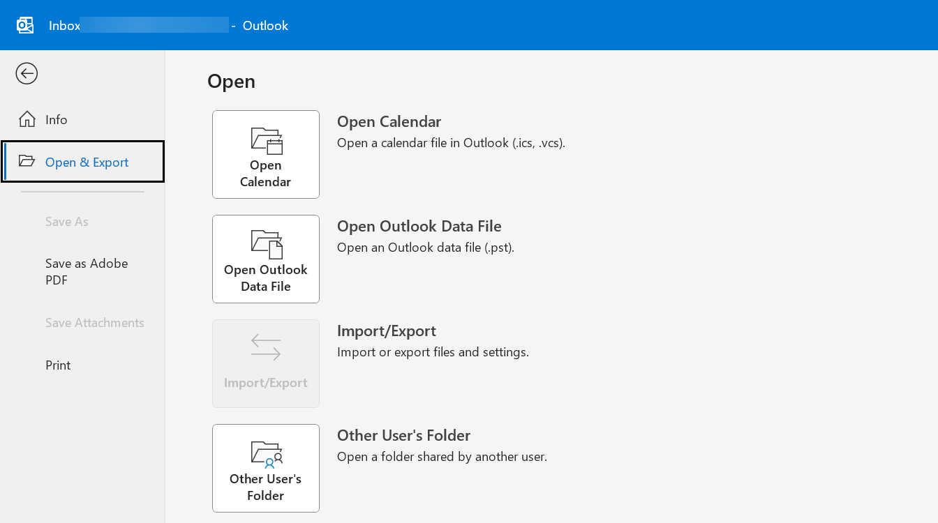Image resolution: width=938 pixels, height=523 pixels.
Task: Click the back arrow to exit Backstage
Action: [x=27, y=73]
